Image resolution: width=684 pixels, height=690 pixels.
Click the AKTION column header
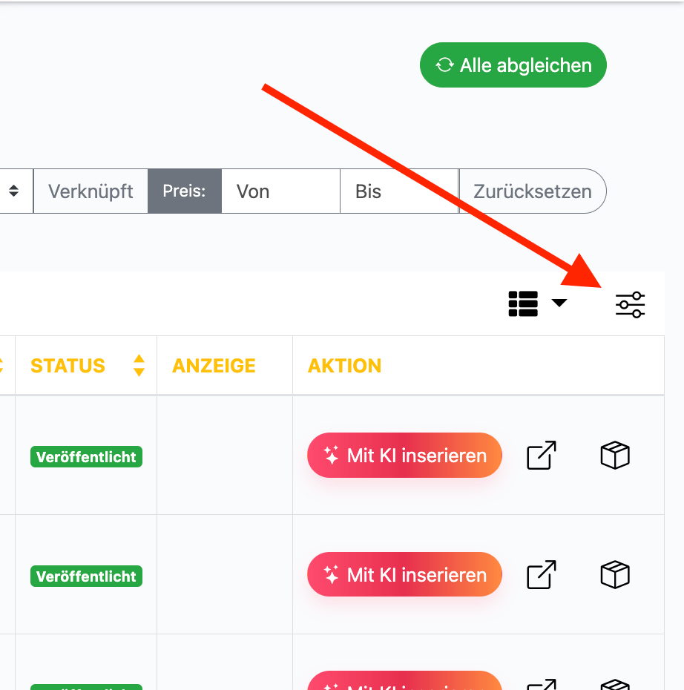pyautogui.click(x=345, y=366)
